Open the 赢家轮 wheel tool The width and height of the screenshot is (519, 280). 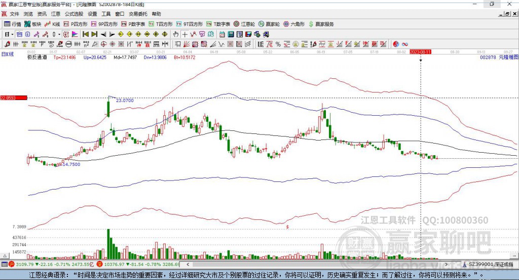(x=269, y=24)
